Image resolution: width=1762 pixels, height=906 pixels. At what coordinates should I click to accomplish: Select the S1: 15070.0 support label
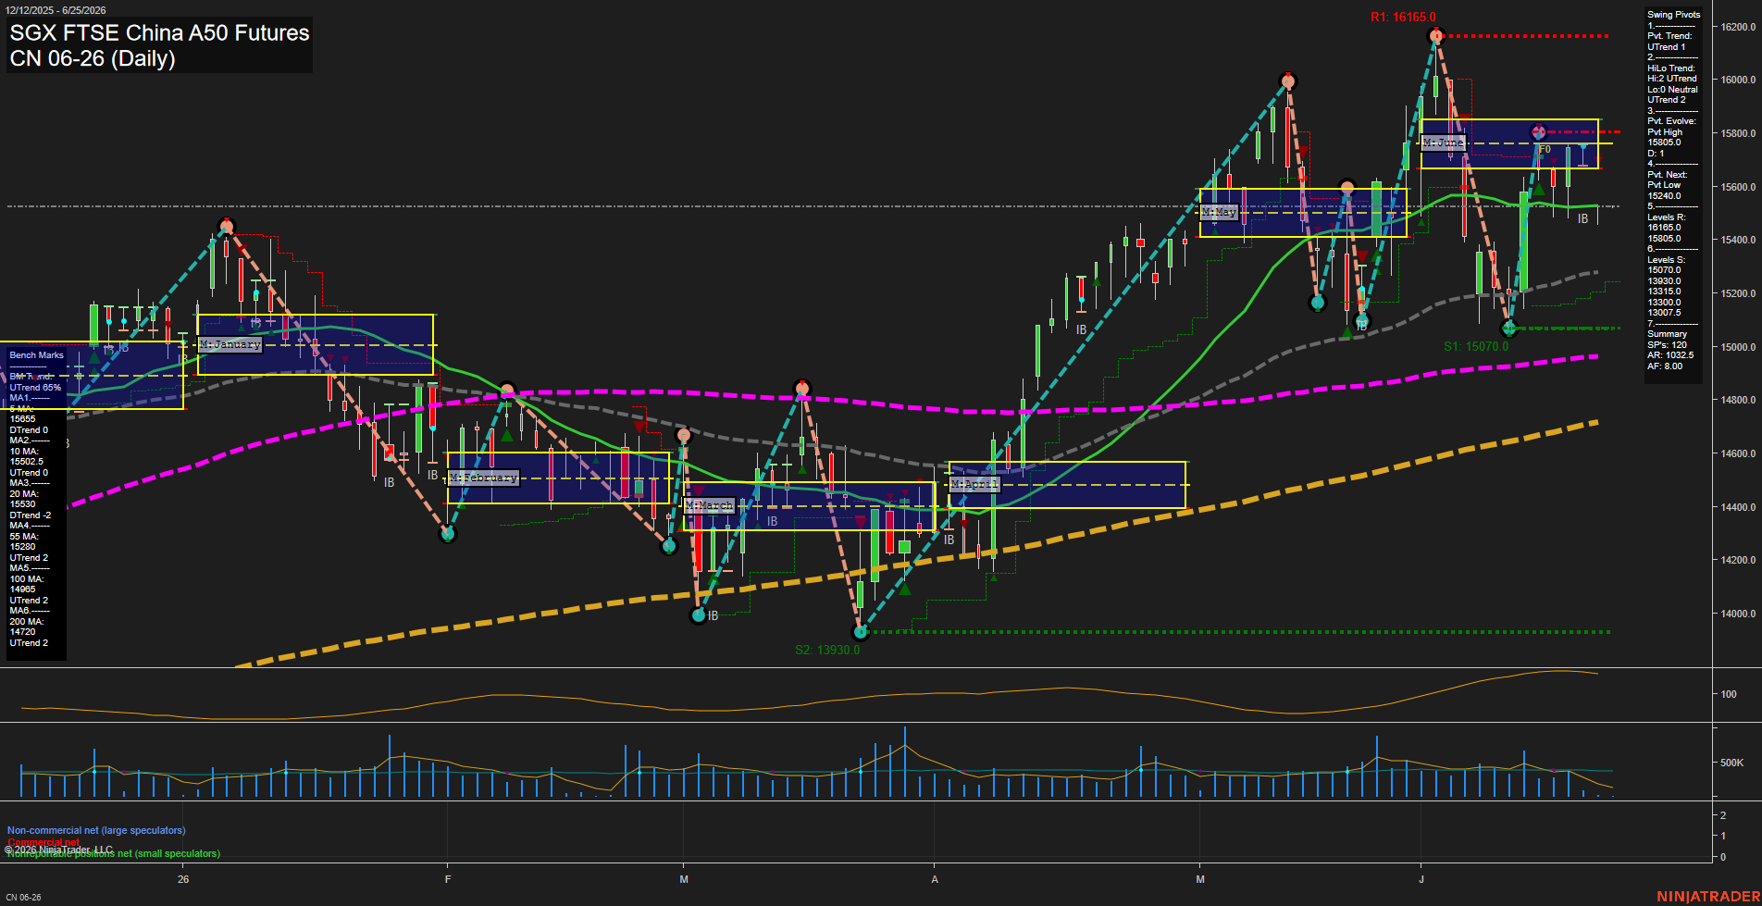tap(1476, 347)
